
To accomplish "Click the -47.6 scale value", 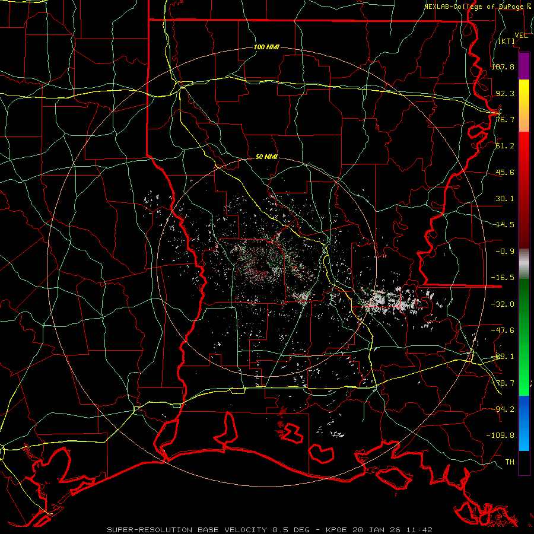I will pyautogui.click(x=503, y=330).
